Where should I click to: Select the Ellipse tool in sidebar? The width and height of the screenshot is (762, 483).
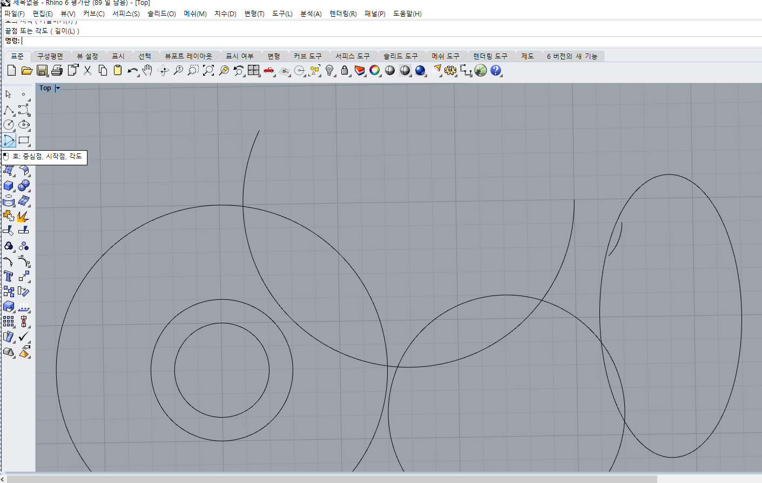click(x=24, y=125)
